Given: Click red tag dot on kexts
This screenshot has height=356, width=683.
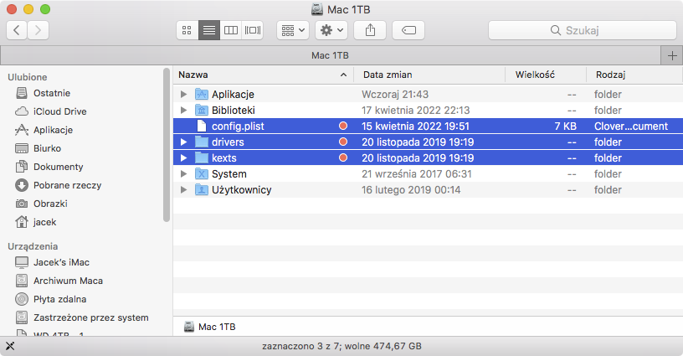Looking at the screenshot, I should [343, 157].
